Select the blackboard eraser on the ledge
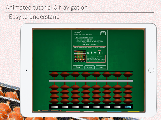Screen dimensions: 161x120 click(x=50, y=110)
